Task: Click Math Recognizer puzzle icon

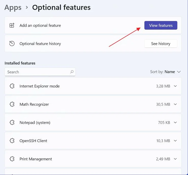Action: coord(12,104)
